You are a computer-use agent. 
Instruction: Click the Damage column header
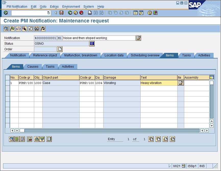[122, 78]
